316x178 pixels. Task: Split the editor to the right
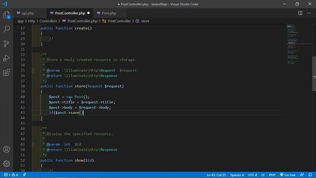click(x=300, y=13)
